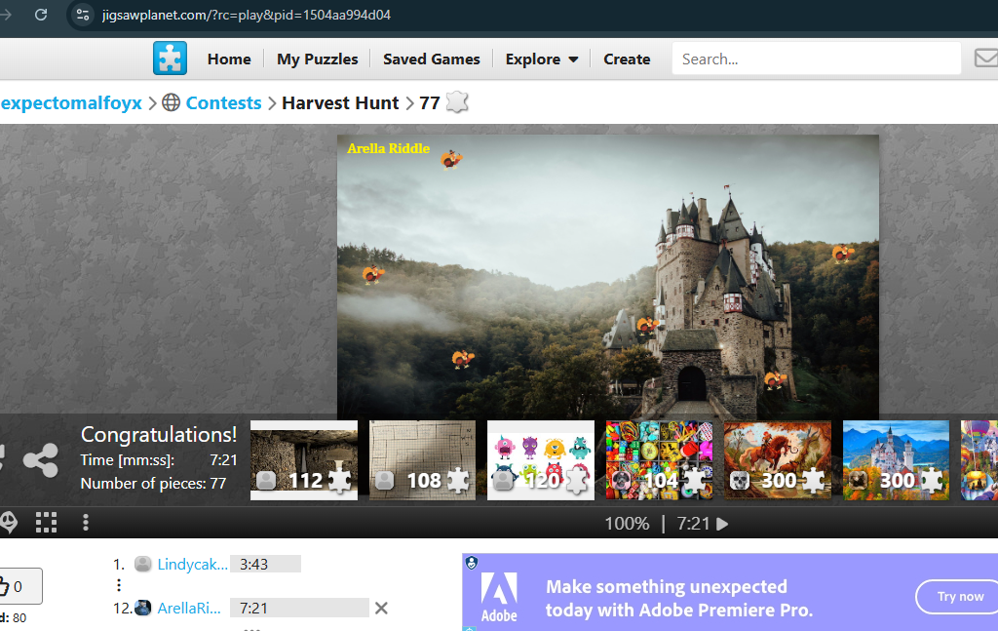
Task: Click the thumbs-up like button
Action: (19, 586)
